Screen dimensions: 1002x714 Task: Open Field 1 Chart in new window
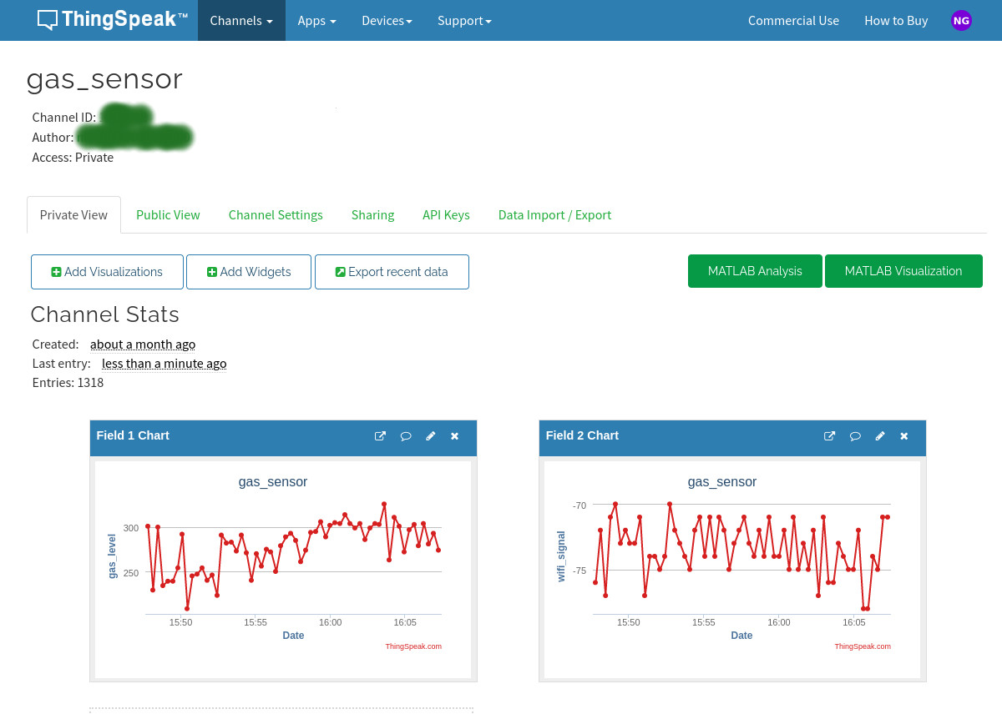[380, 435]
